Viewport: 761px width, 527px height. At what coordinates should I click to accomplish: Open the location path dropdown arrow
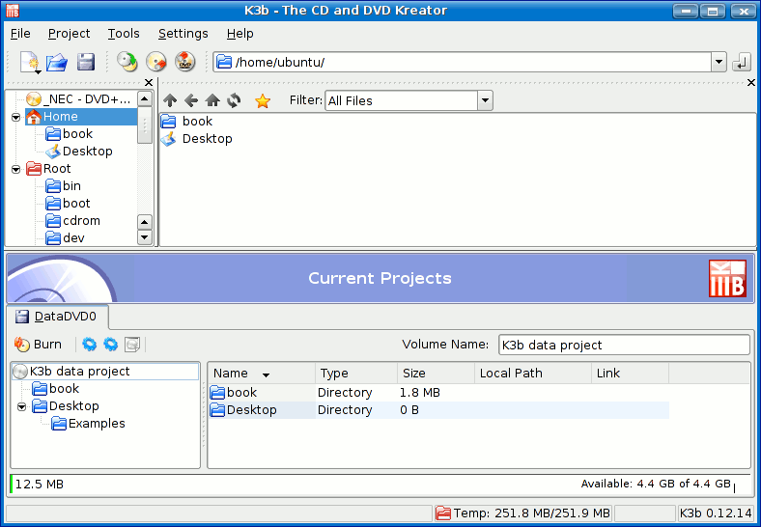pos(719,62)
